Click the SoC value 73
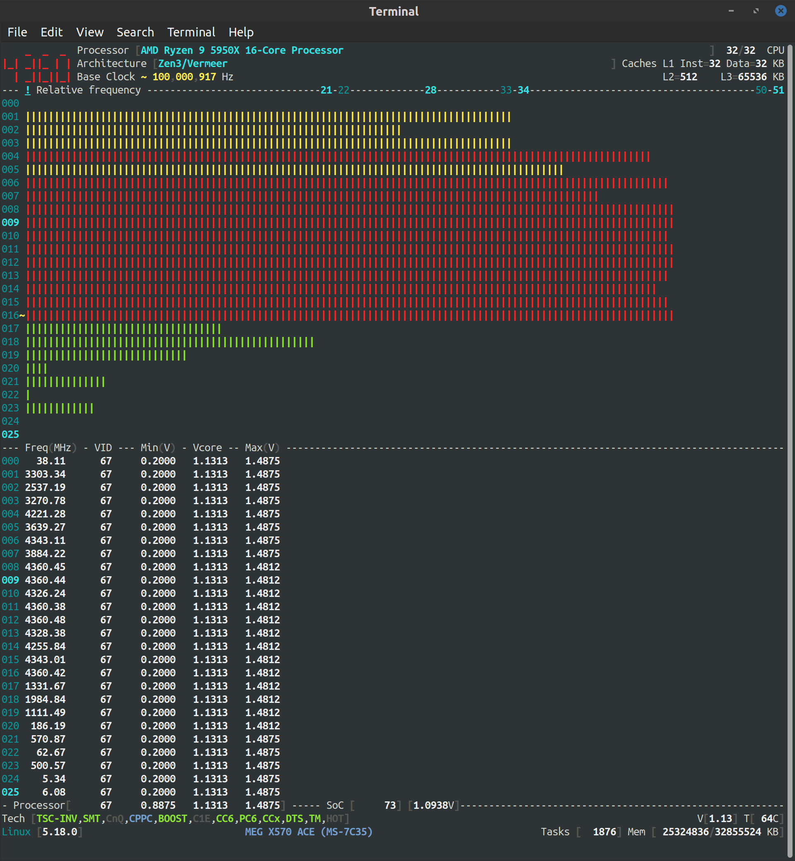The height and width of the screenshot is (861, 795). click(x=390, y=806)
